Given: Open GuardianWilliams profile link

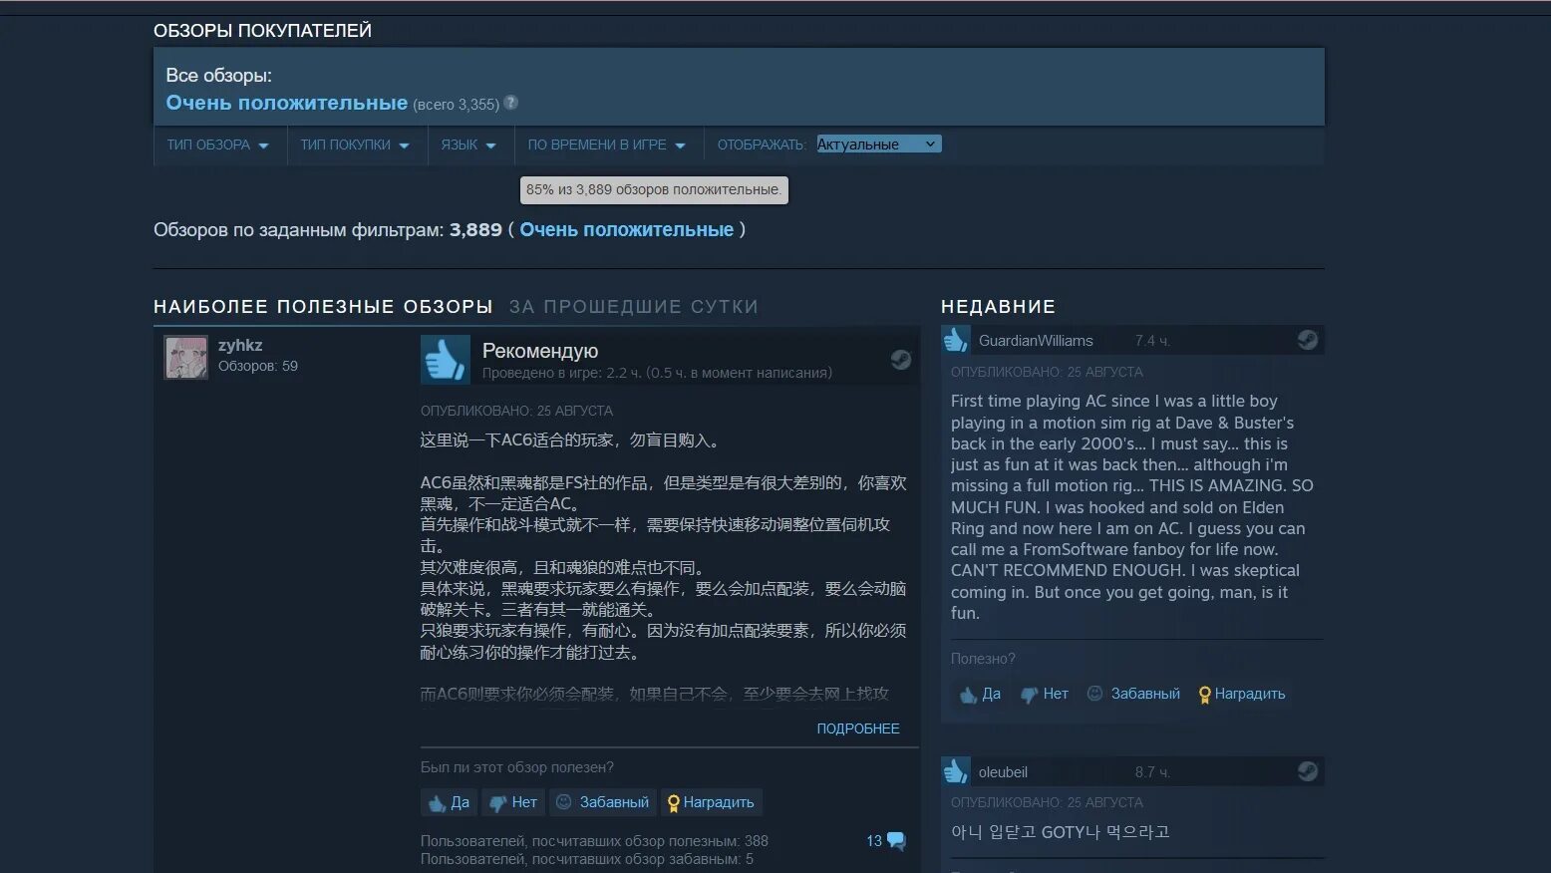Looking at the screenshot, I should click(1036, 341).
